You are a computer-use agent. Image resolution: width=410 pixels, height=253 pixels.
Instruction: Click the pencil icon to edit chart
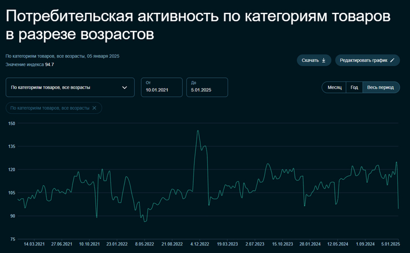pos(392,60)
